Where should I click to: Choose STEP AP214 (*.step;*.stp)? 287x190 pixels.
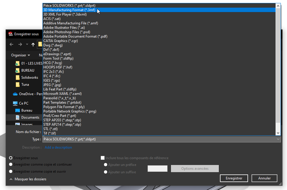pos(159,125)
